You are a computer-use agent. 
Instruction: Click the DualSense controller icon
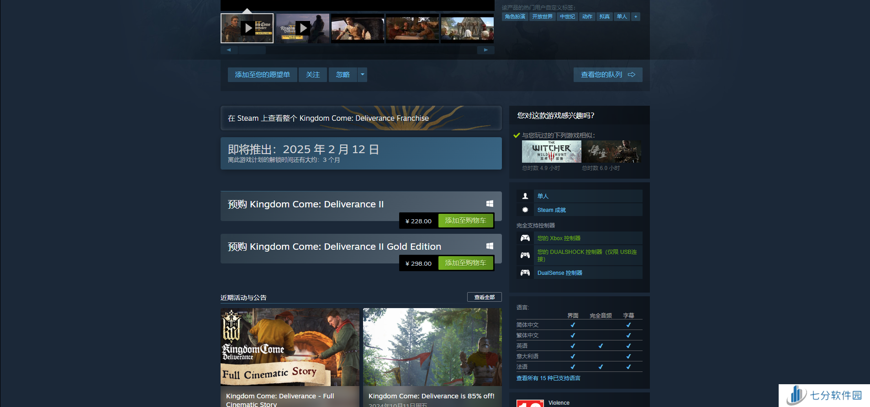[x=525, y=273]
